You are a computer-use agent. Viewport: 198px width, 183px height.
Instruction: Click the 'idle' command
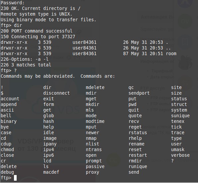coord(49,133)
